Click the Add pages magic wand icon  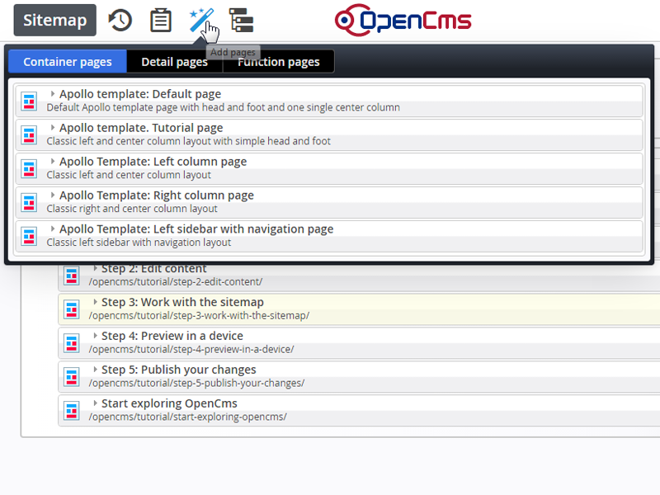[201, 20]
